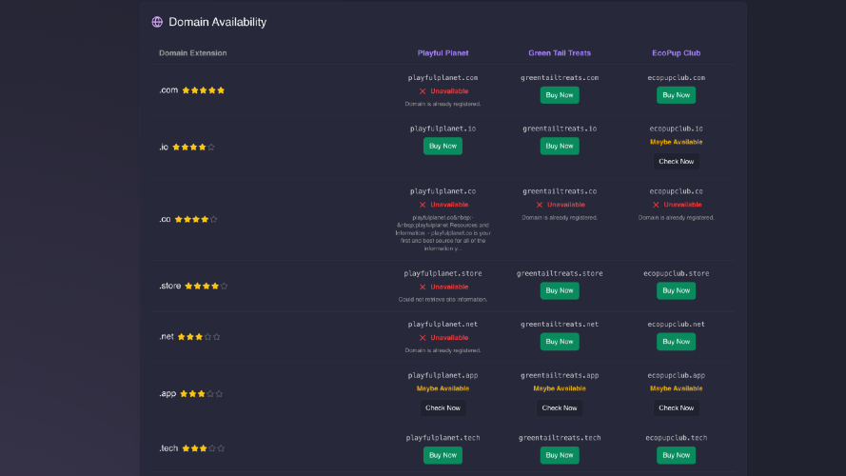This screenshot has width=846, height=476.
Task: Click the Green Tail Treats column header
Action: point(560,53)
